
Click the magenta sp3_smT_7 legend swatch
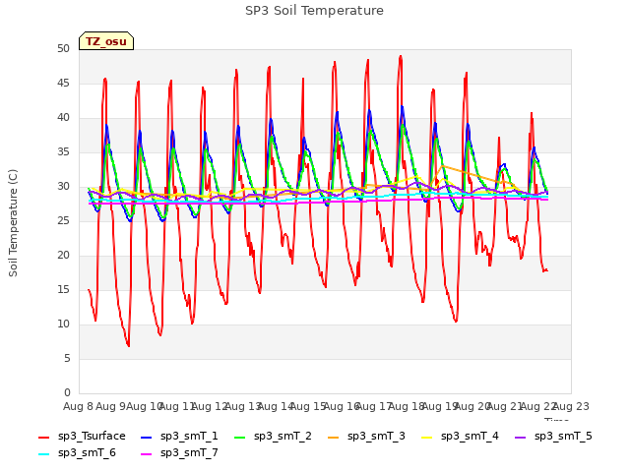pyautogui.click(x=147, y=454)
